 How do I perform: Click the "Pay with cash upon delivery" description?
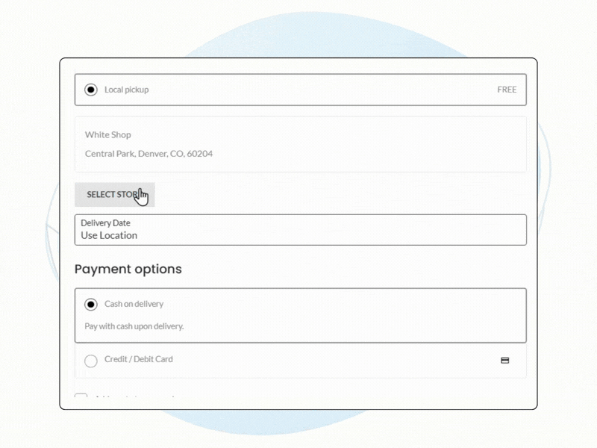click(x=134, y=326)
